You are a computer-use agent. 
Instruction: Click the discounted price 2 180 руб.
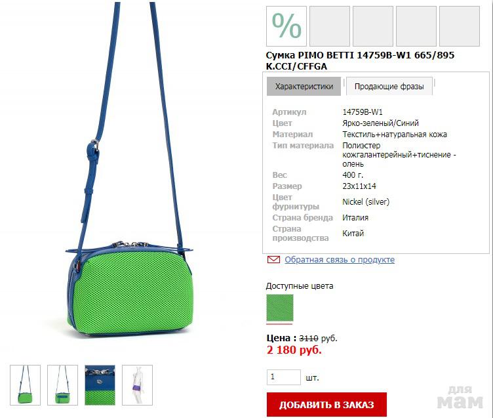pyautogui.click(x=294, y=350)
